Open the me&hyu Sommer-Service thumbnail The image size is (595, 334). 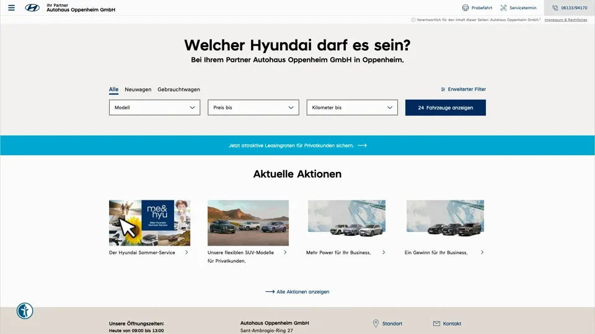tap(149, 223)
